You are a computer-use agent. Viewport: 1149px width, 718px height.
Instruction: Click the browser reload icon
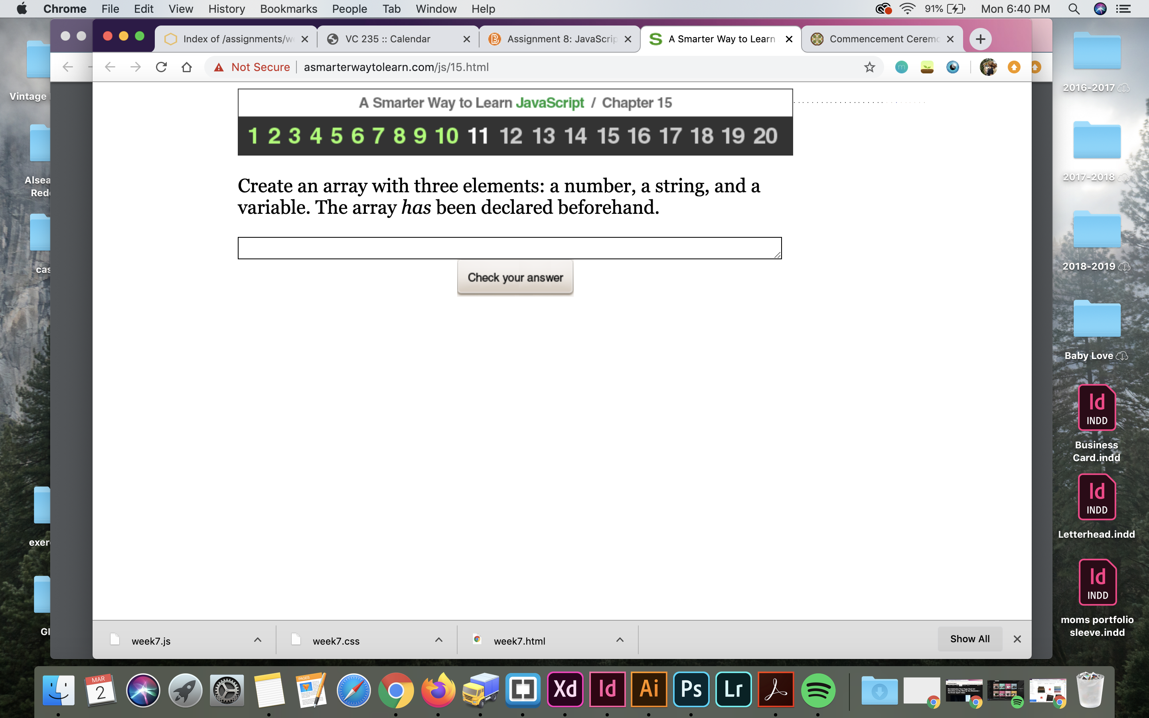tap(161, 67)
